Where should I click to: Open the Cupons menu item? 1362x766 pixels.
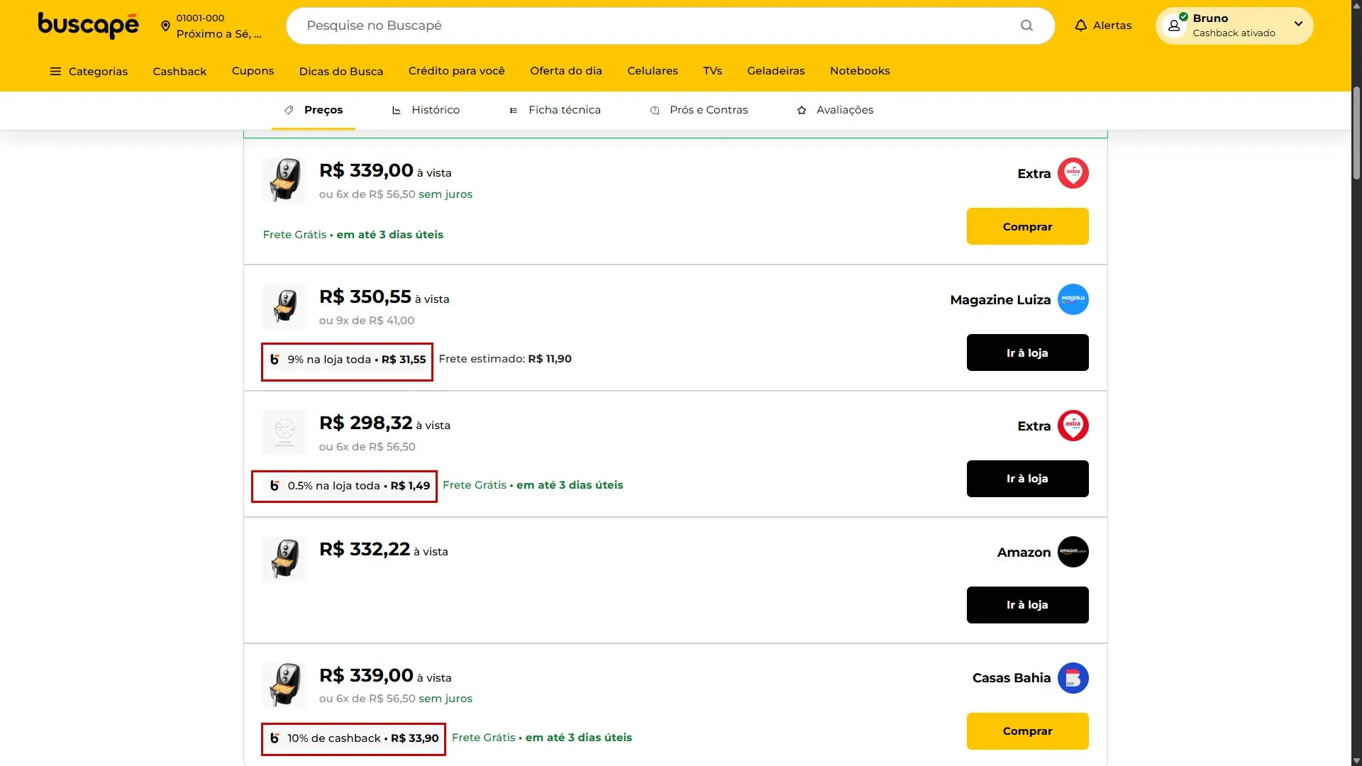253,71
